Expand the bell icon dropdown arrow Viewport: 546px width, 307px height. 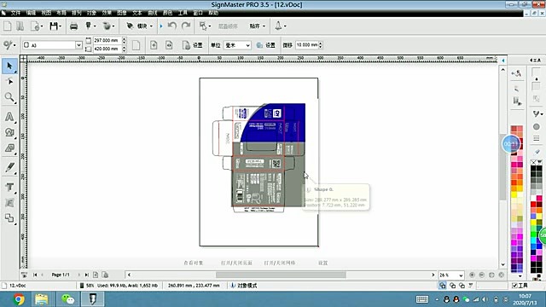coord(285,26)
